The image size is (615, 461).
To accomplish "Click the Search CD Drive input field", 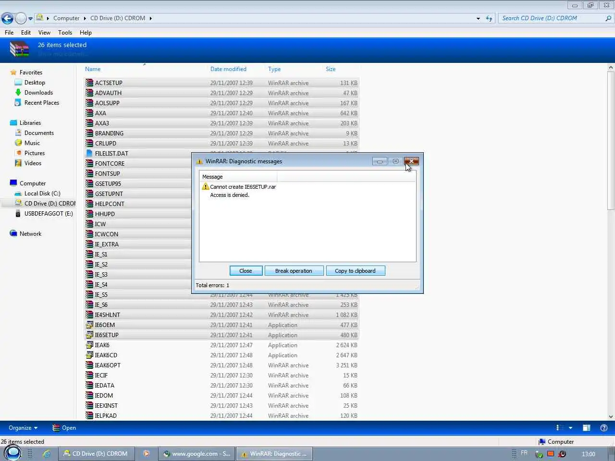I will tap(552, 18).
